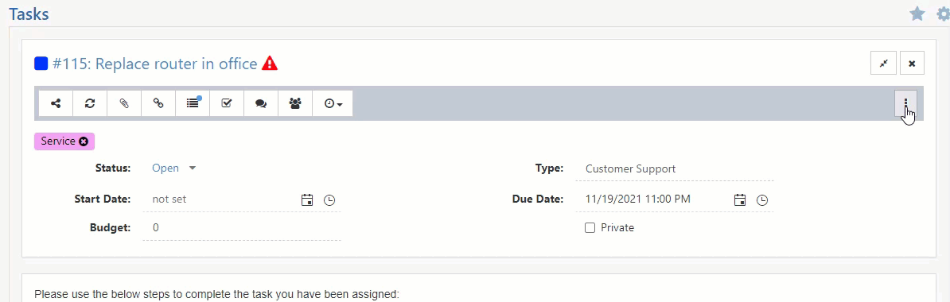Open the list icon with blue dot
The width and height of the screenshot is (950, 302).
tap(193, 103)
